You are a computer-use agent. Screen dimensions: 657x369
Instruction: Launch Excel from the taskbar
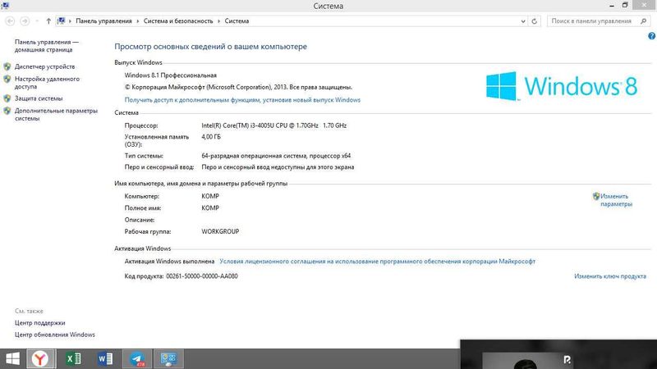[74, 358]
